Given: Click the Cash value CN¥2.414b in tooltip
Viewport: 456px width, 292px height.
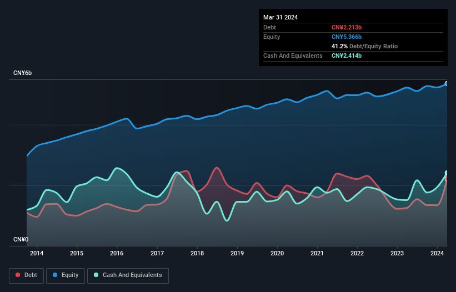Looking at the screenshot, I should tap(347, 56).
